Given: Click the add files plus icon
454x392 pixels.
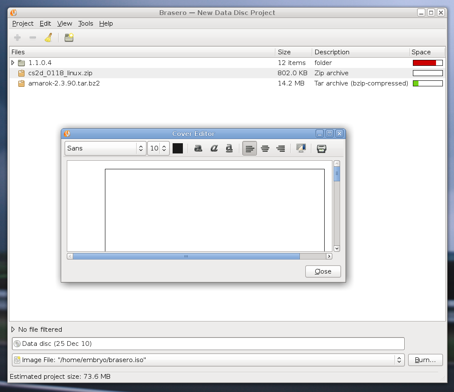Looking at the screenshot, I should click(x=18, y=38).
